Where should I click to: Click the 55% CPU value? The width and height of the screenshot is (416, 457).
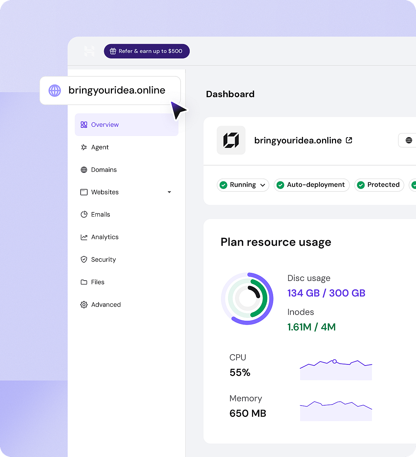click(240, 373)
